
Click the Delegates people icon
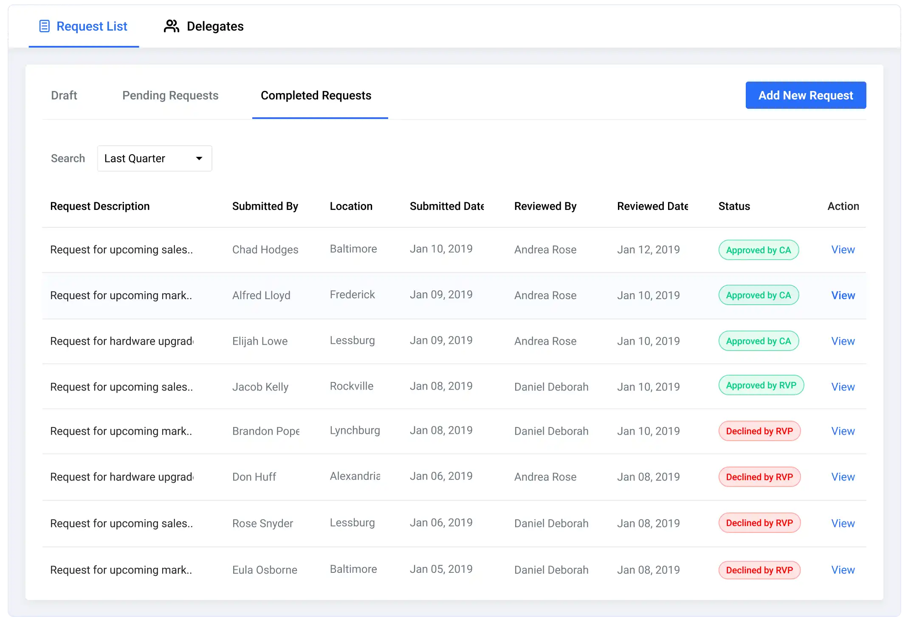[x=172, y=26]
